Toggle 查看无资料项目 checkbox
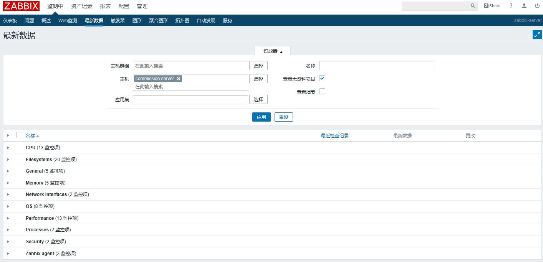Image resolution: width=543 pixels, height=262 pixels. coord(322,78)
